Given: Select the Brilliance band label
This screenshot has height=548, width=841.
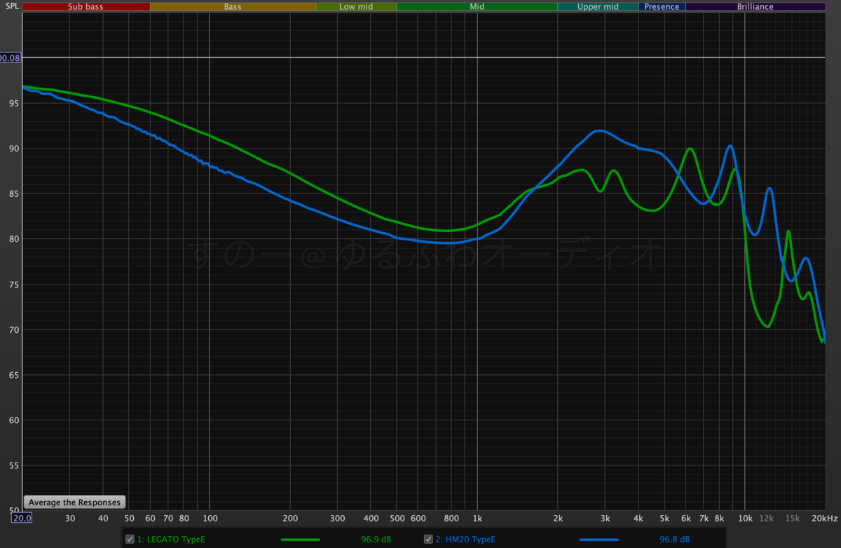Looking at the screenshot, I should [755, 6].
